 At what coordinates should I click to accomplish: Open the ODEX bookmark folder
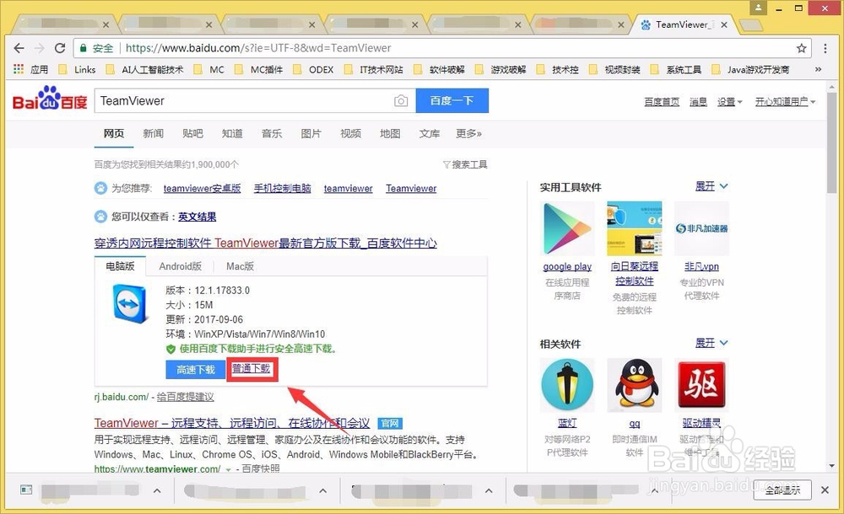313,69
